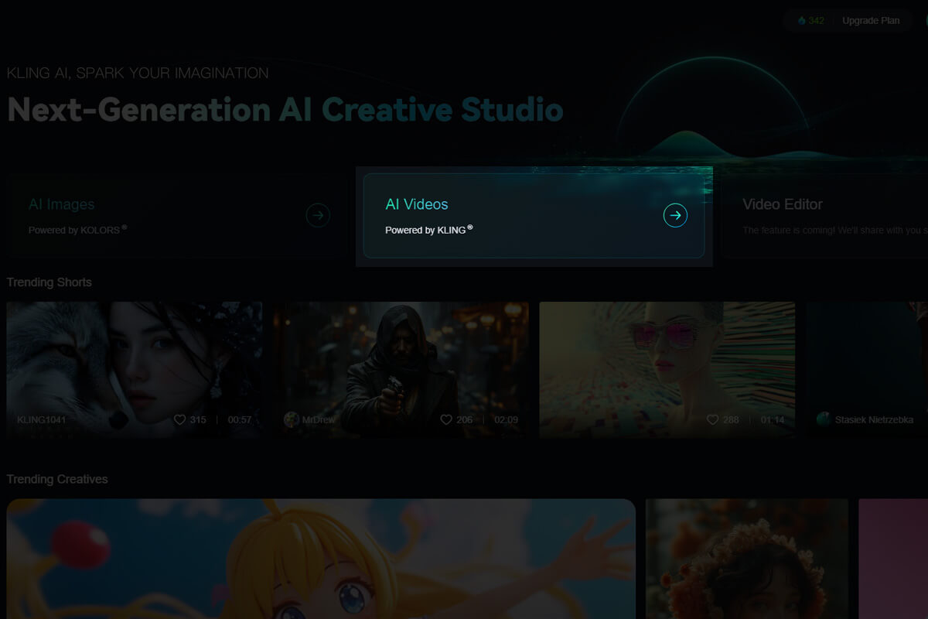Open the flower crown woman creative

click(746, 559)
